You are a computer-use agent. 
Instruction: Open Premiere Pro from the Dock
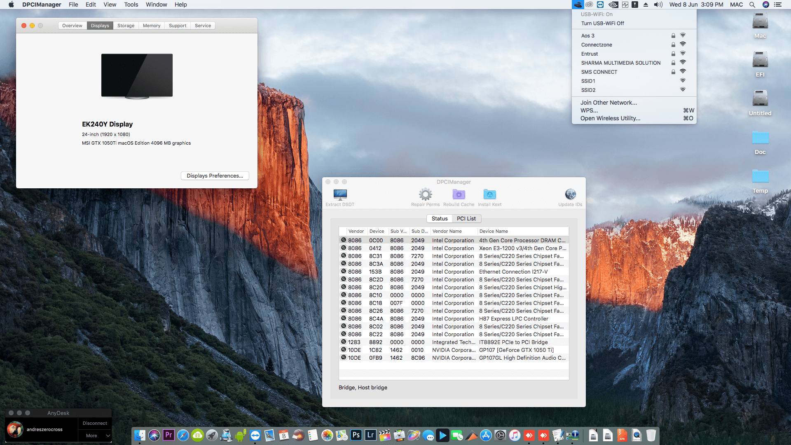[168, 435]
